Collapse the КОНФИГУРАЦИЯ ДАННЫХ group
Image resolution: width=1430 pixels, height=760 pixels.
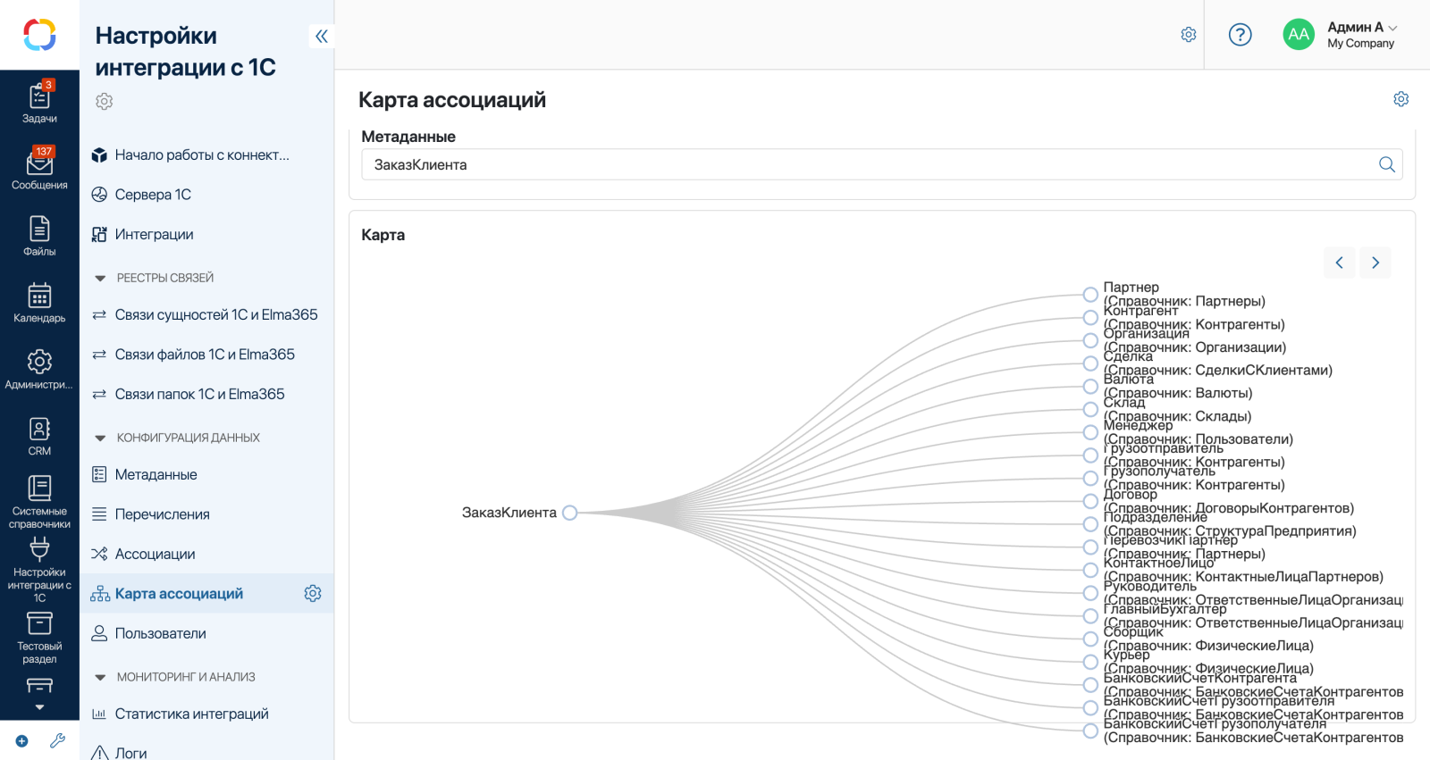pyautogui.click(x=100, y=438)
